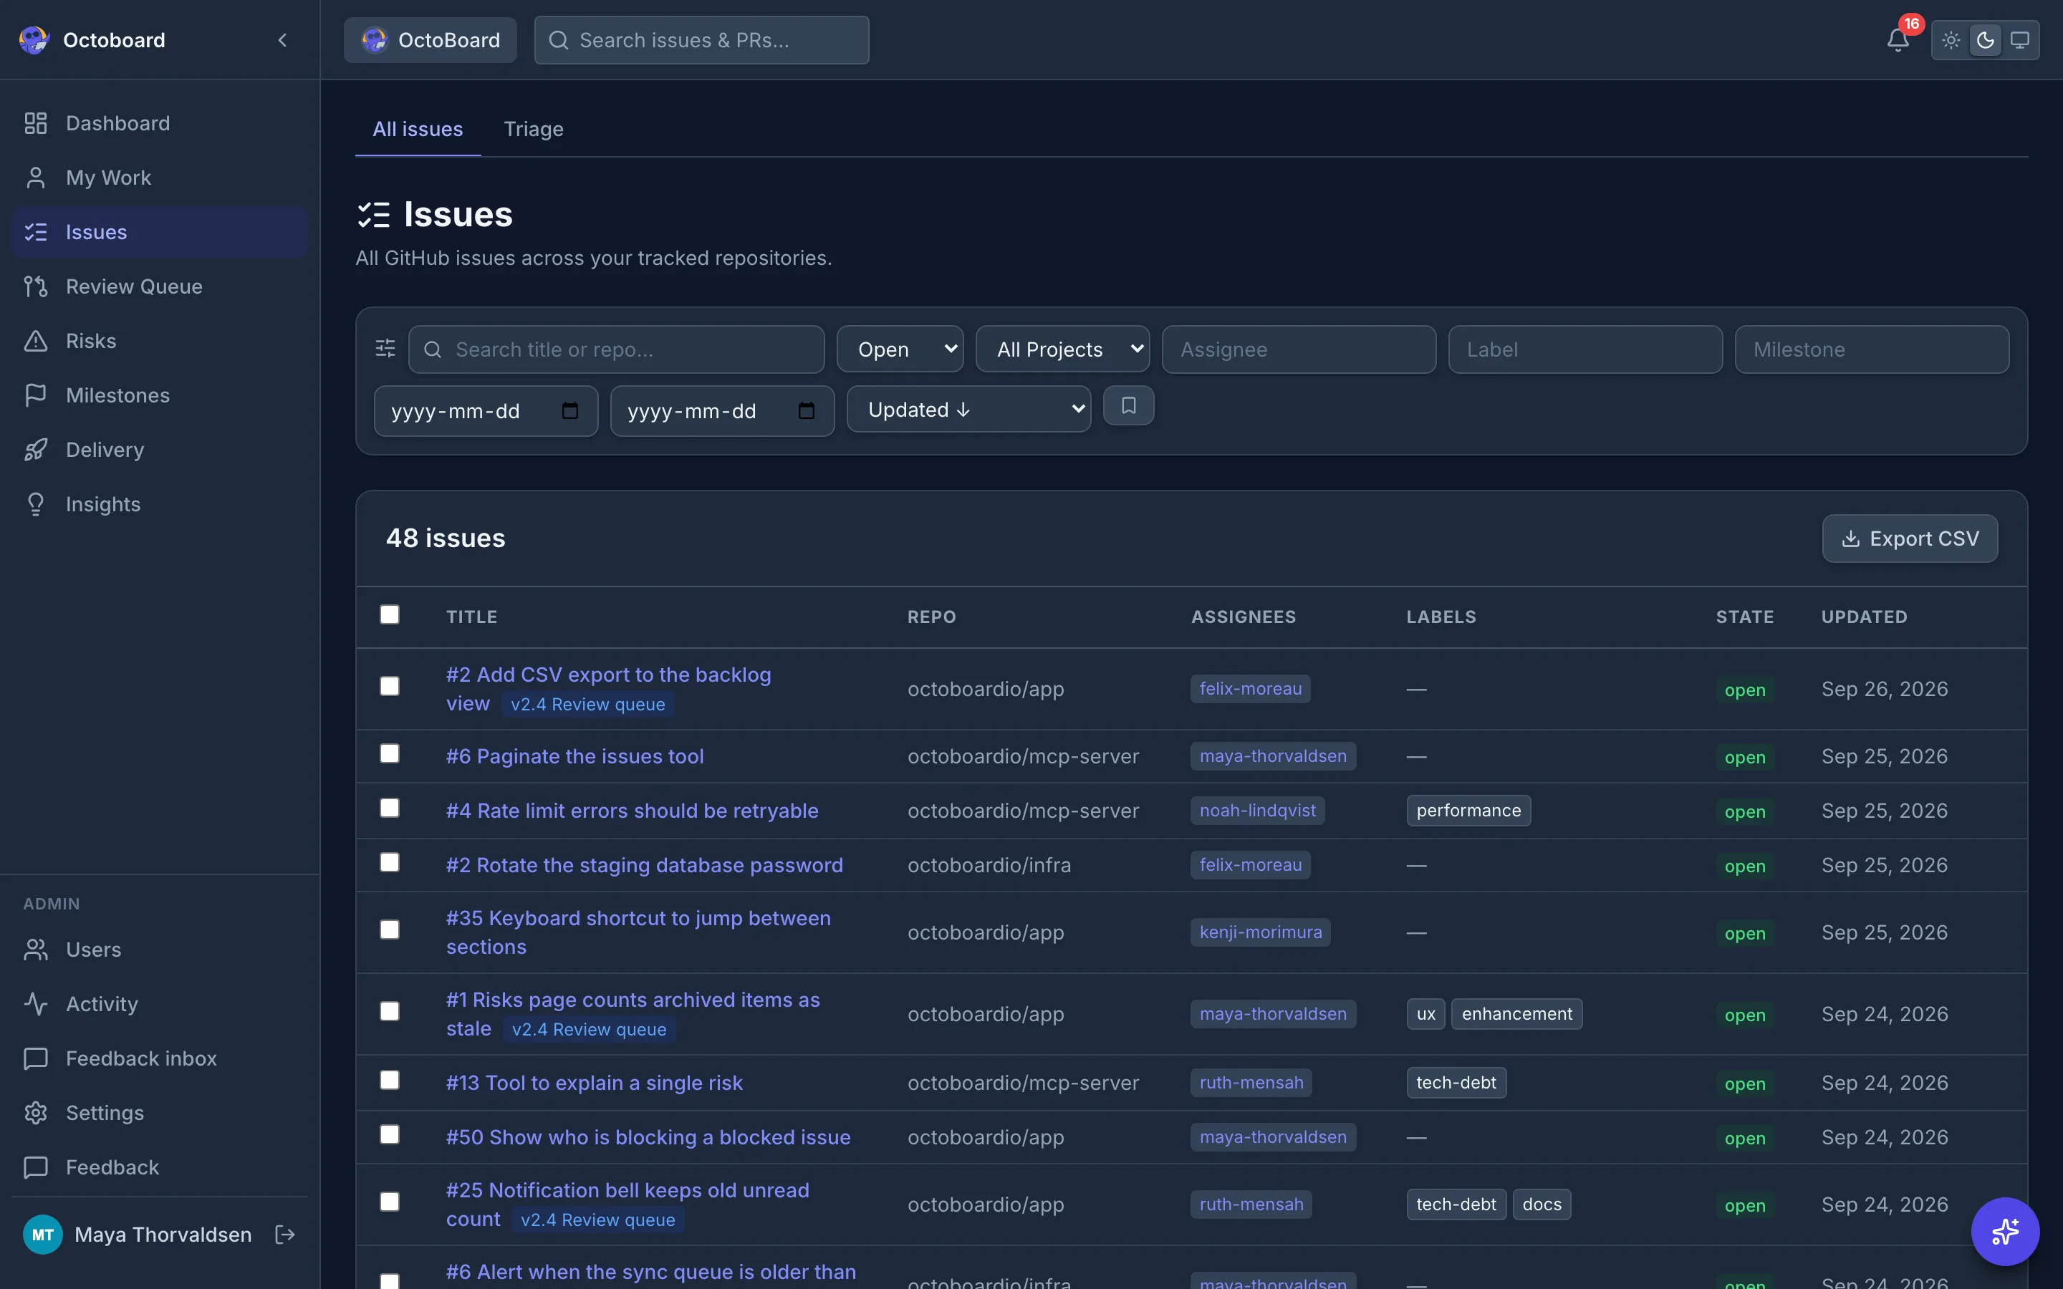Go to Dashboard in sidebar
Screen dimensions: 2063x1289
160,124
